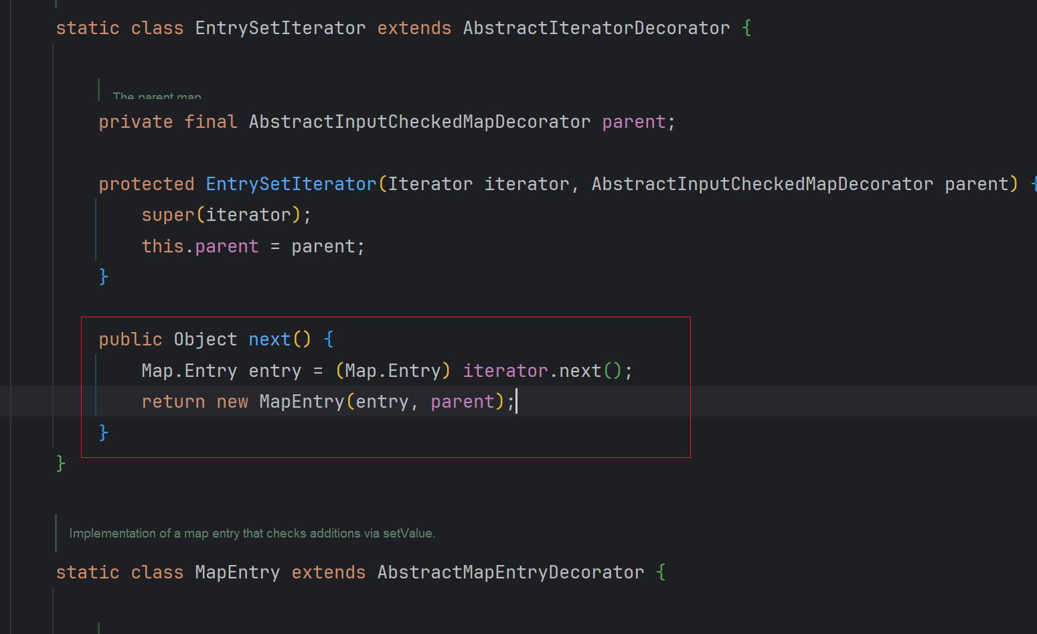Click the 'protected' constructor modifier keyword
The image size is (1037, 634).
tap(146, 184)
